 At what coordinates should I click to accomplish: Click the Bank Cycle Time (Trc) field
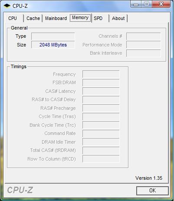point(101,125)
